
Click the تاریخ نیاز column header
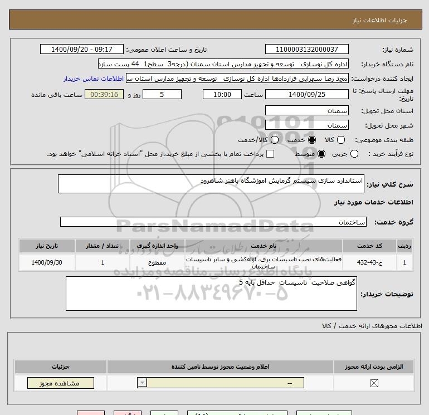tap(47, 246)
